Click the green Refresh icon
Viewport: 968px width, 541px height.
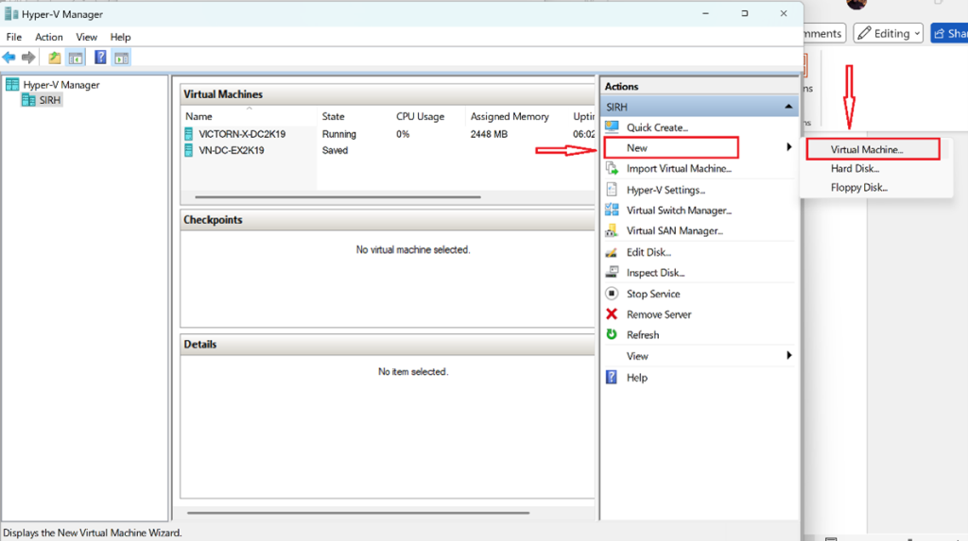tap(612, 335)
